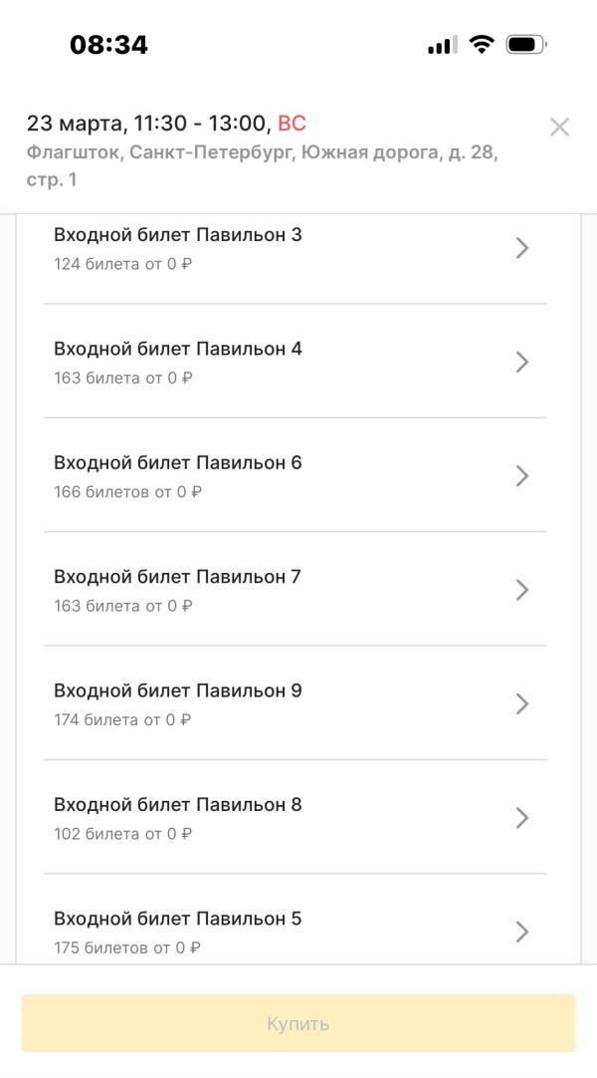Close the ticket selection sheet
This screenshot has height=1078, width=597.
coord(559,128)
